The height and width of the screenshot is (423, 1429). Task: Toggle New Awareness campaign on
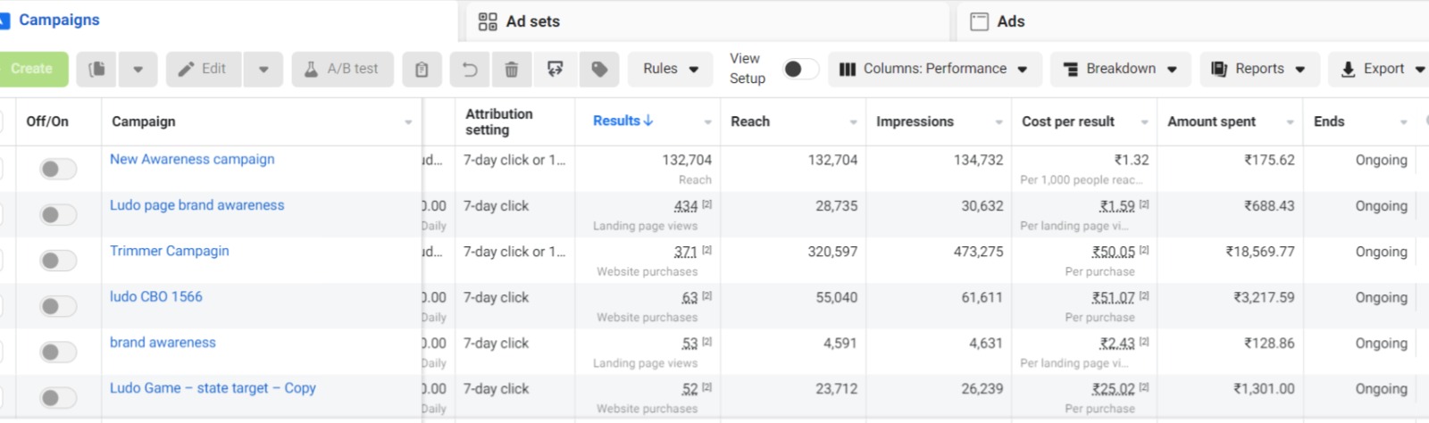click(x=57, y=169)
